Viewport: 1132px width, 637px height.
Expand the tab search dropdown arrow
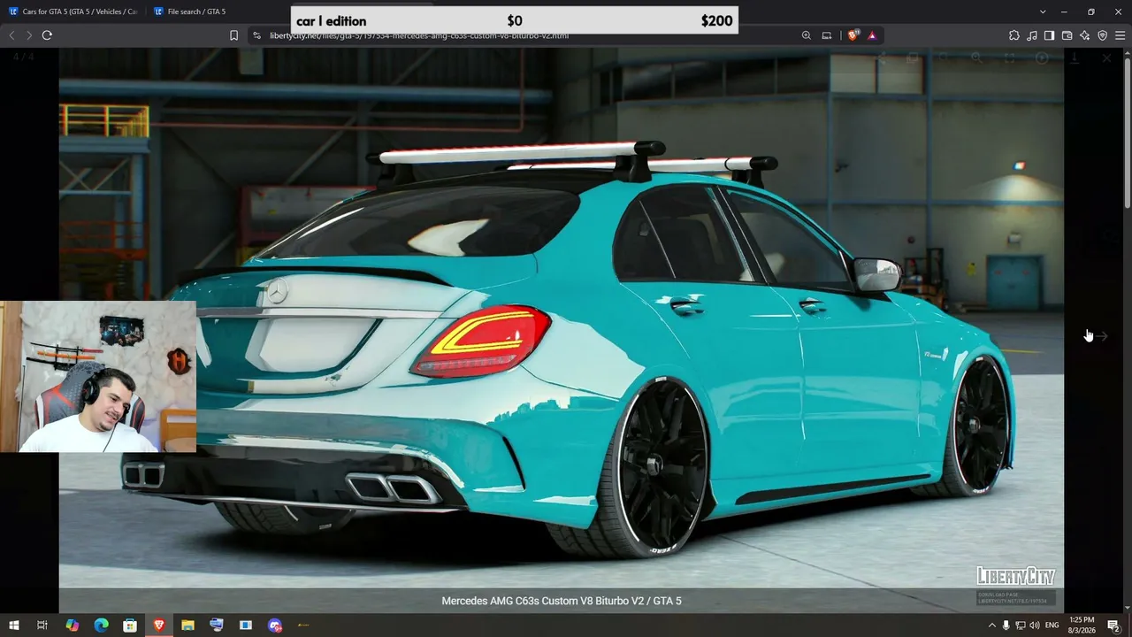[x=1043, y=12]
